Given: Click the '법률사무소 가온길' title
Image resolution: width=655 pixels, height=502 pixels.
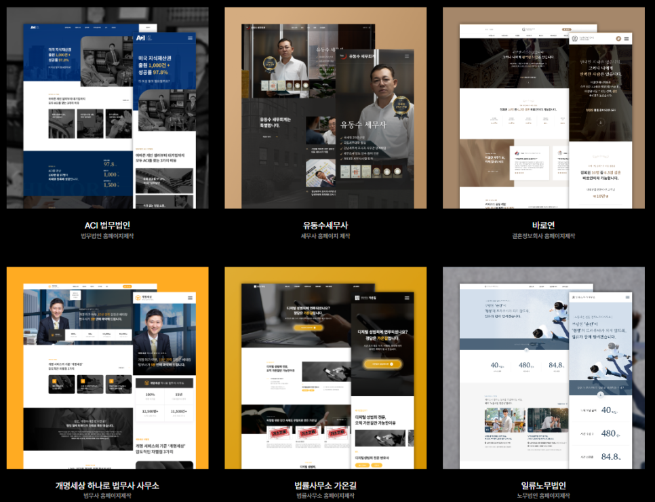Looking at the screenshot, I should (325, 486).
